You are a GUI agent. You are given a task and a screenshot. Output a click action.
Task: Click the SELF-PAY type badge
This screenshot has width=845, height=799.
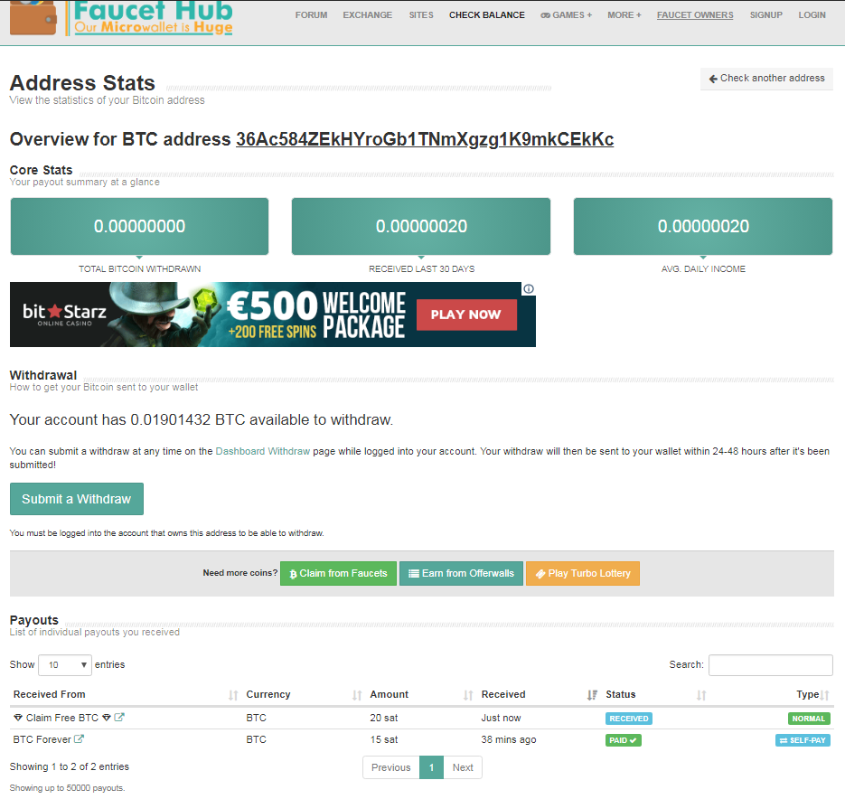(803, 740)
